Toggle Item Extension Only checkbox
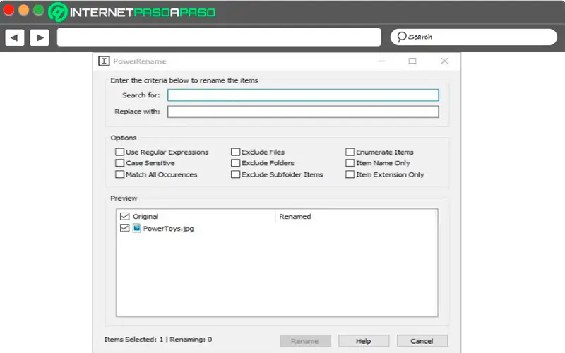 350,174
